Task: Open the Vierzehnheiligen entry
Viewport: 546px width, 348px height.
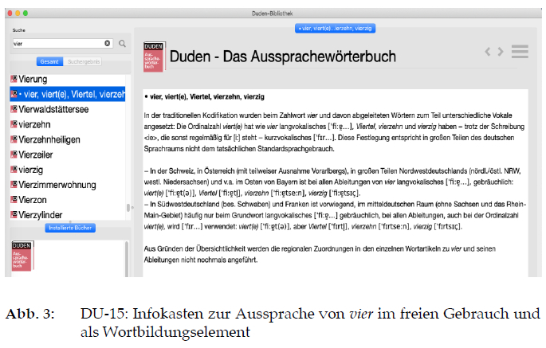Action: coord(49,139)
